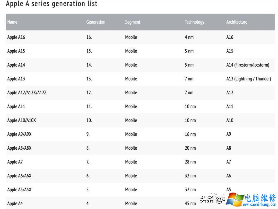Click the www.caominkang.com watermark URL

(x=259, y=205)
